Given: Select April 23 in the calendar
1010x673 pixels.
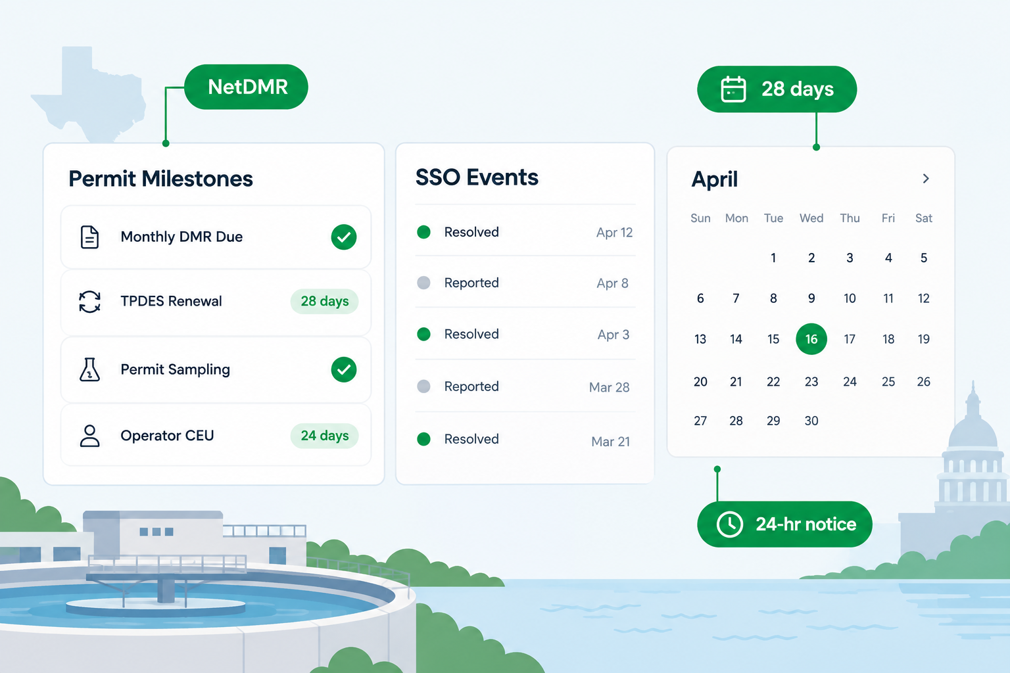Looking at the screenshot, I should pyautogui.click(x=811, y=382).
